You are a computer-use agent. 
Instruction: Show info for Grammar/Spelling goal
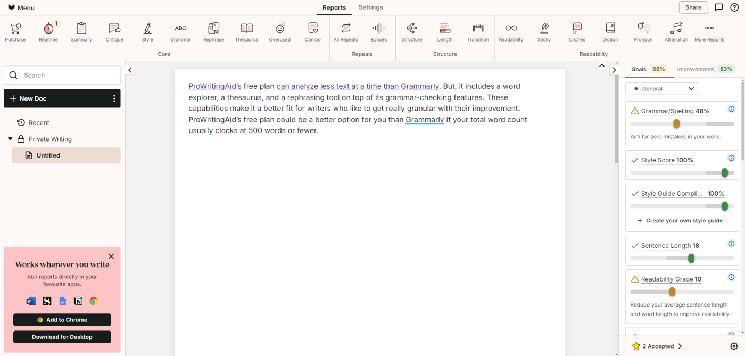coord(731,110)
